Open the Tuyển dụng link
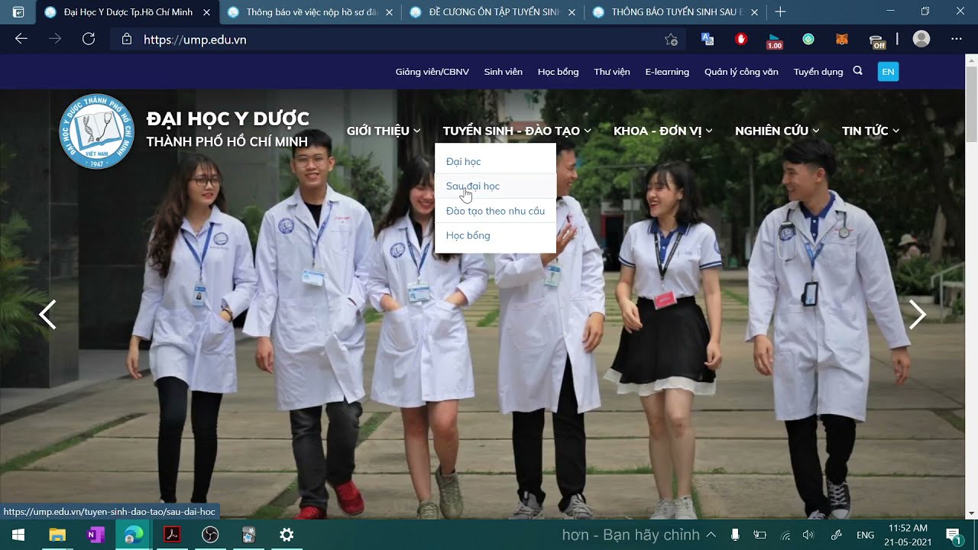The height and width of the screenshot is (550, 978). click(818, 72)
